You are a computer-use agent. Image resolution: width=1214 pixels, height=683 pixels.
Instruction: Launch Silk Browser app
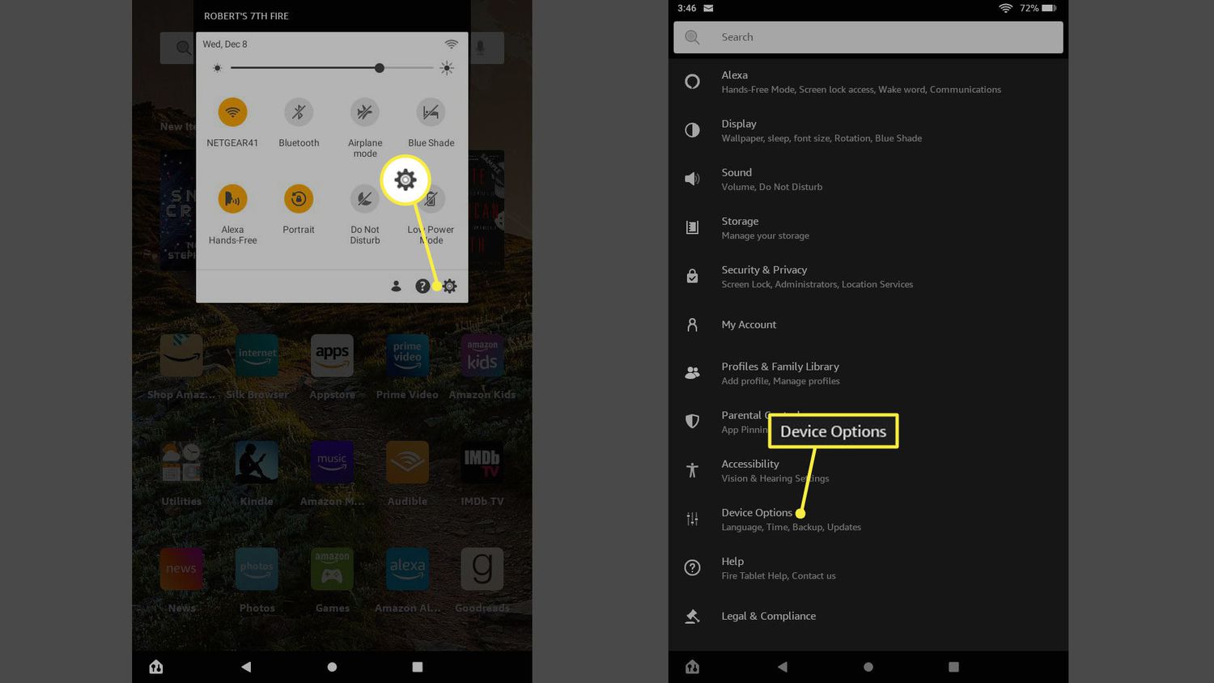[x=257, y=356]
